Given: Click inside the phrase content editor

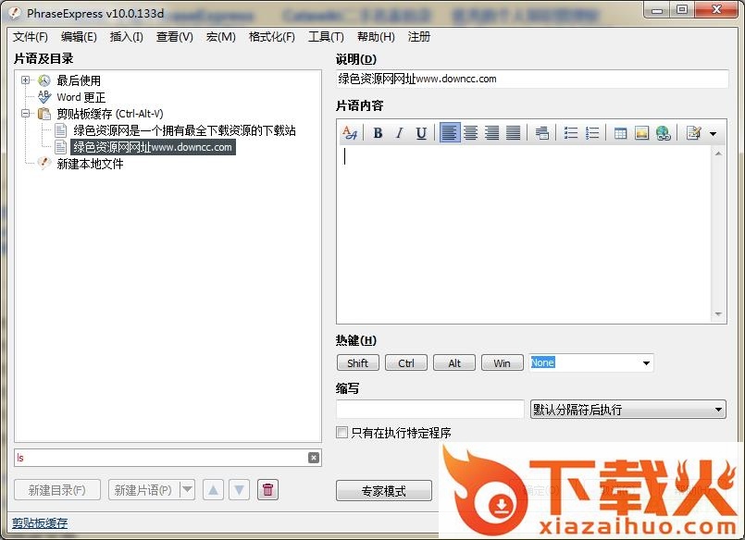Looking at the screenshot, I should click(524, 235).
